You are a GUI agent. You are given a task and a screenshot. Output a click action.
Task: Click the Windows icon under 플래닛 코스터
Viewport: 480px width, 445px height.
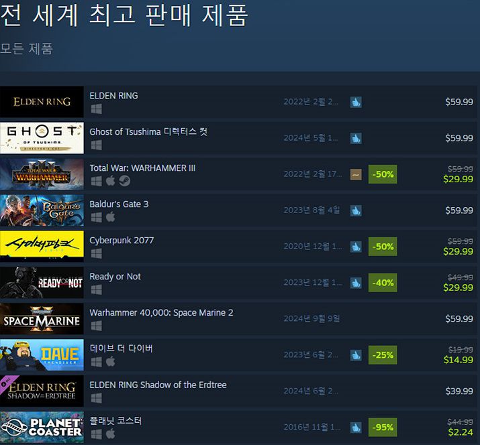(97, 434)
